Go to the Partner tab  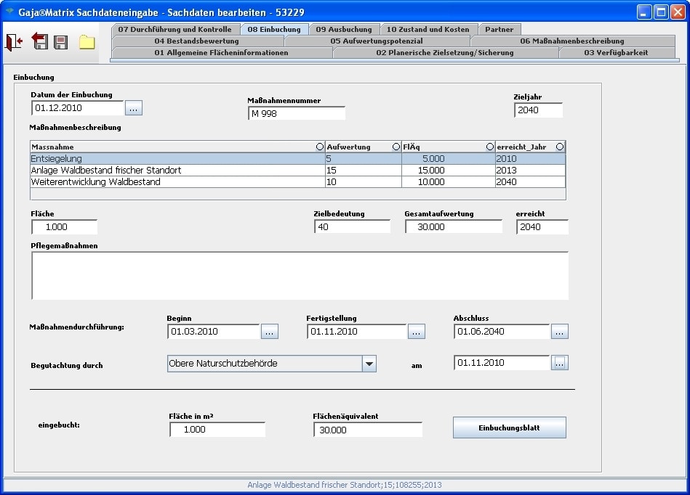[500, 30]
